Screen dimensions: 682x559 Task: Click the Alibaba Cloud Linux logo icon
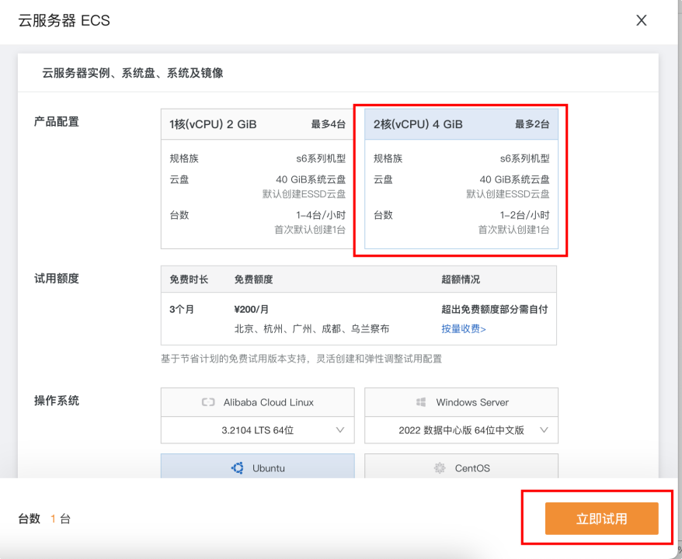point(208,402)
